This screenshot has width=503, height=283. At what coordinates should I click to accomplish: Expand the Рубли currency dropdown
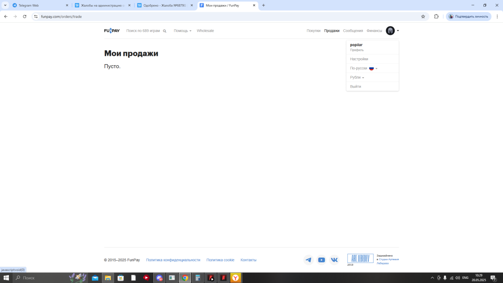tap(357, 77)
